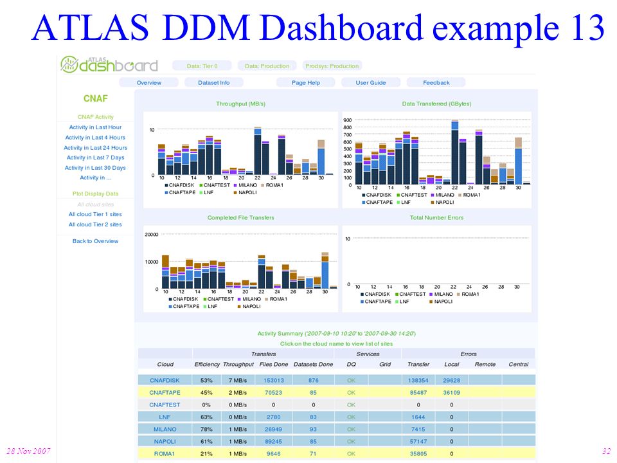617x463 pixels.
Task: Click the greyed 'All cloud sites' entry
Action: tap(95, 204)
